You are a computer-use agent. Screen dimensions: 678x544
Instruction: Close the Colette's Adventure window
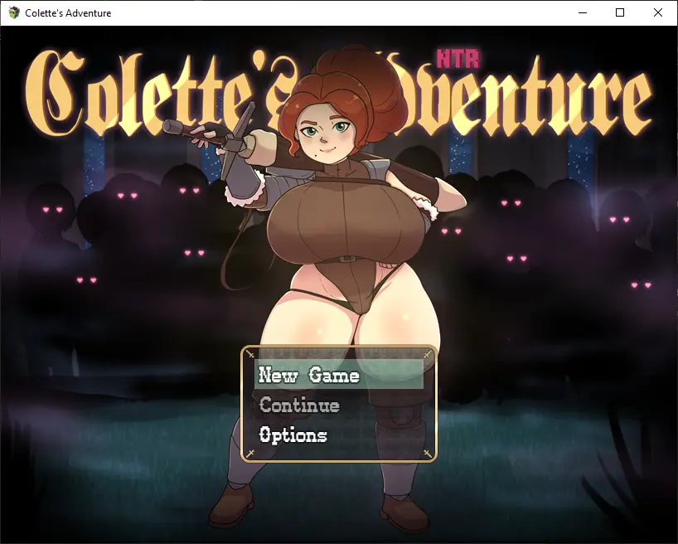coord(657,12)
